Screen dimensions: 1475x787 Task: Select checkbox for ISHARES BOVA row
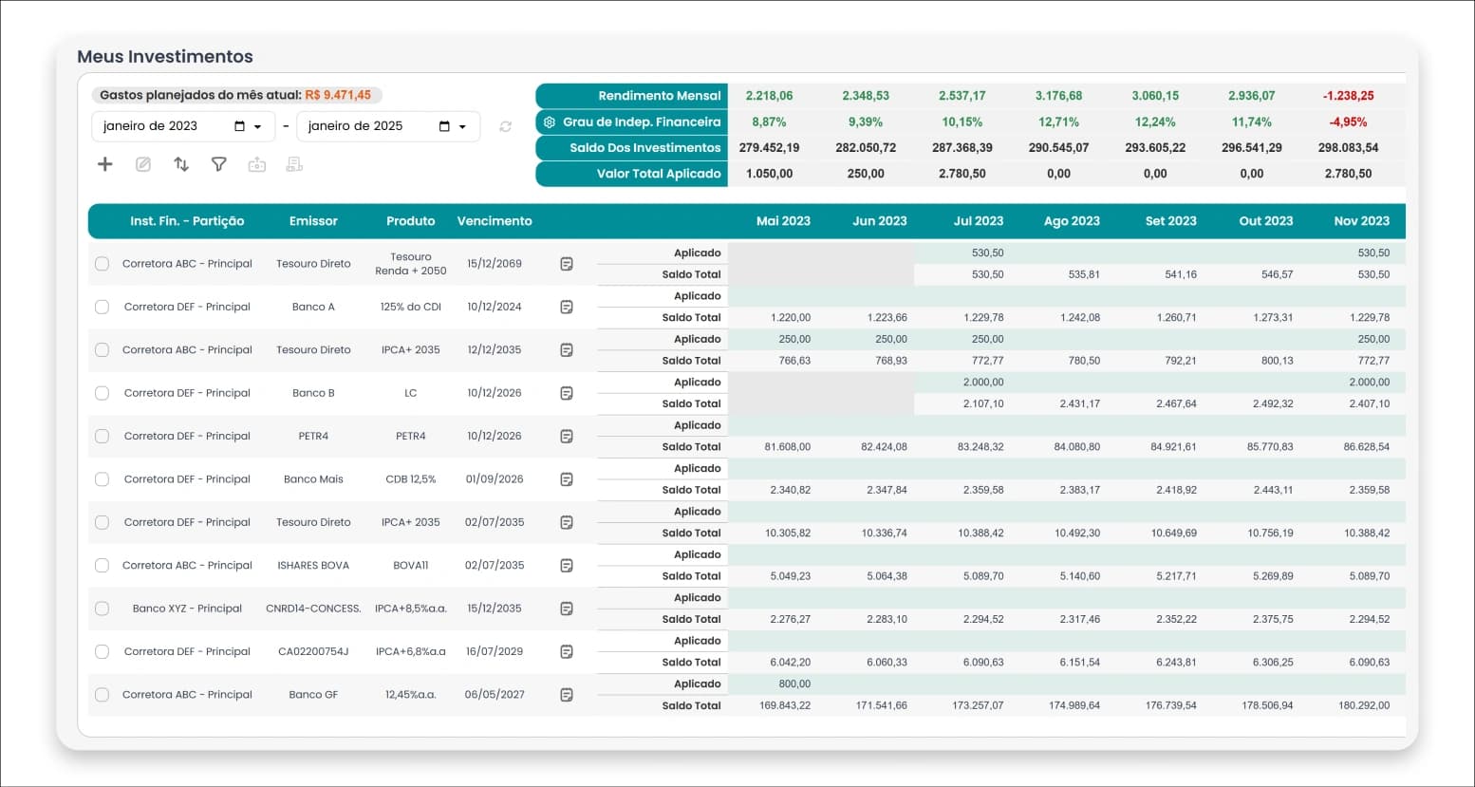[103, 566]
